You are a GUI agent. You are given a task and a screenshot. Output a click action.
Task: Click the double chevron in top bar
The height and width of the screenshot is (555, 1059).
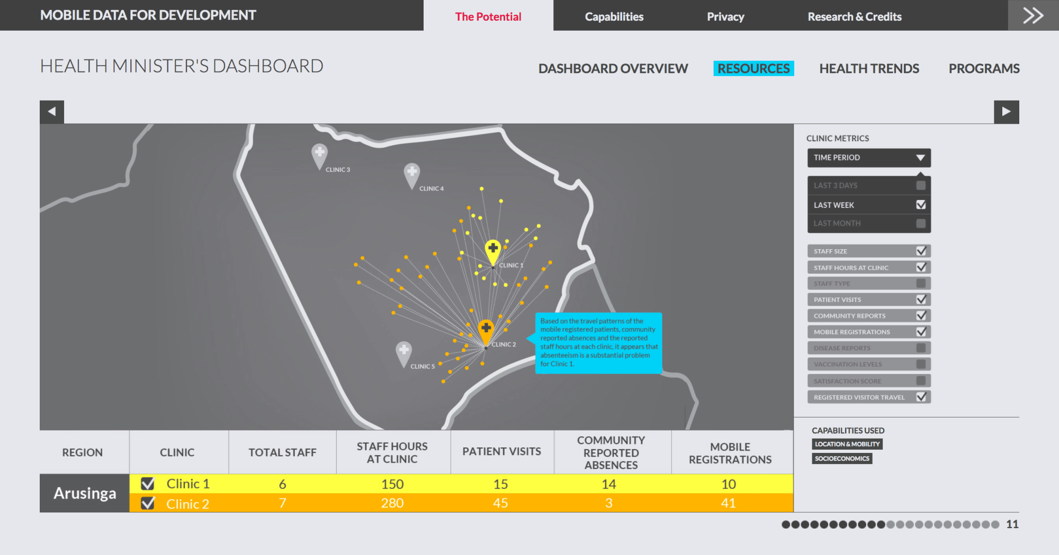coord(1033,15)
